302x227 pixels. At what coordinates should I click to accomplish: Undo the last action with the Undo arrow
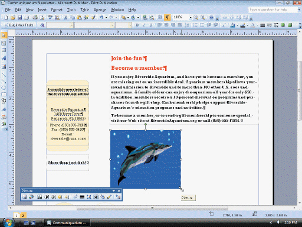tap(101, 18)
